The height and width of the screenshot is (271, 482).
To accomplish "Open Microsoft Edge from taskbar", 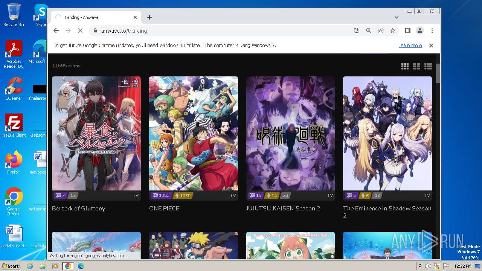I will tap(81, 266).
